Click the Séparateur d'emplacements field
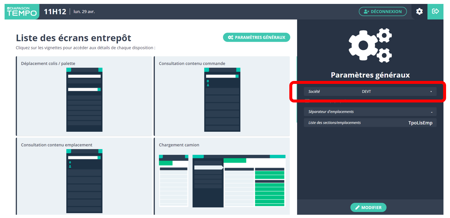 click(370, 112)
